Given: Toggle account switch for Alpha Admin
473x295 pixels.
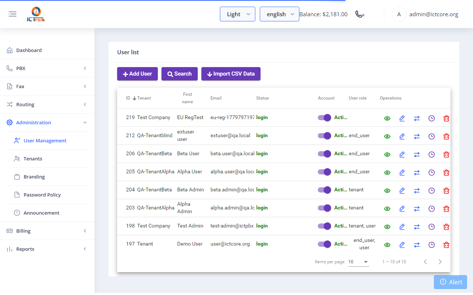Looking at the screenshot, I should [x=324, y=208].
